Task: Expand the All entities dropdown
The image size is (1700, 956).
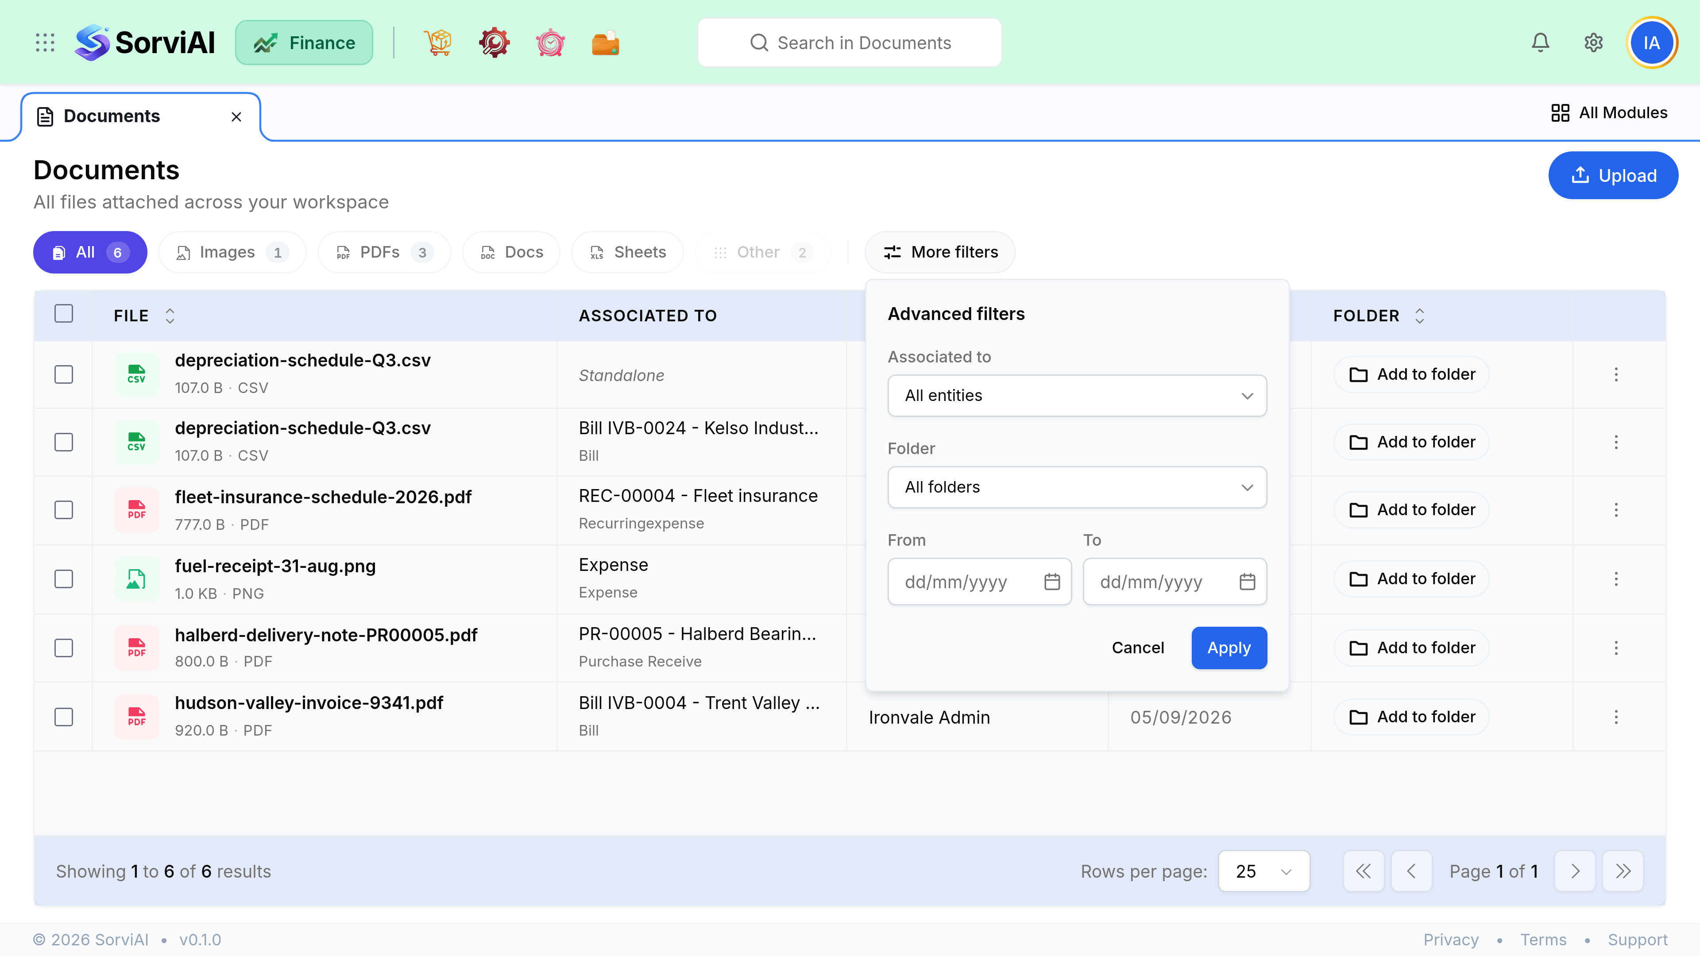Action: [x=1077, y=396]
